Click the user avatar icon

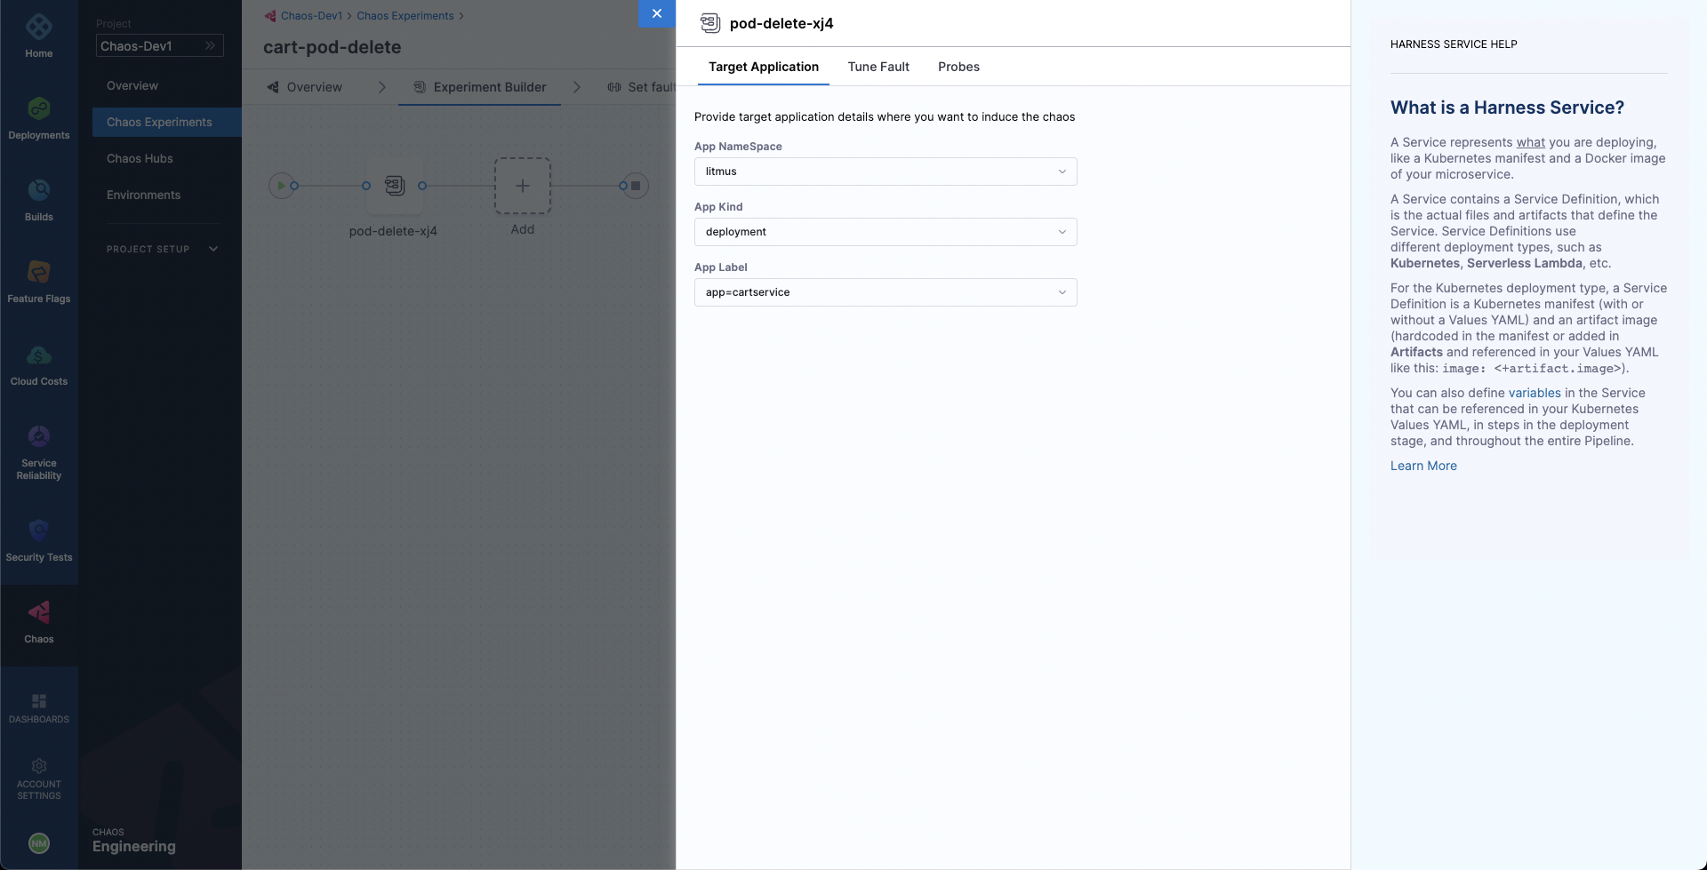coord(39,843)
